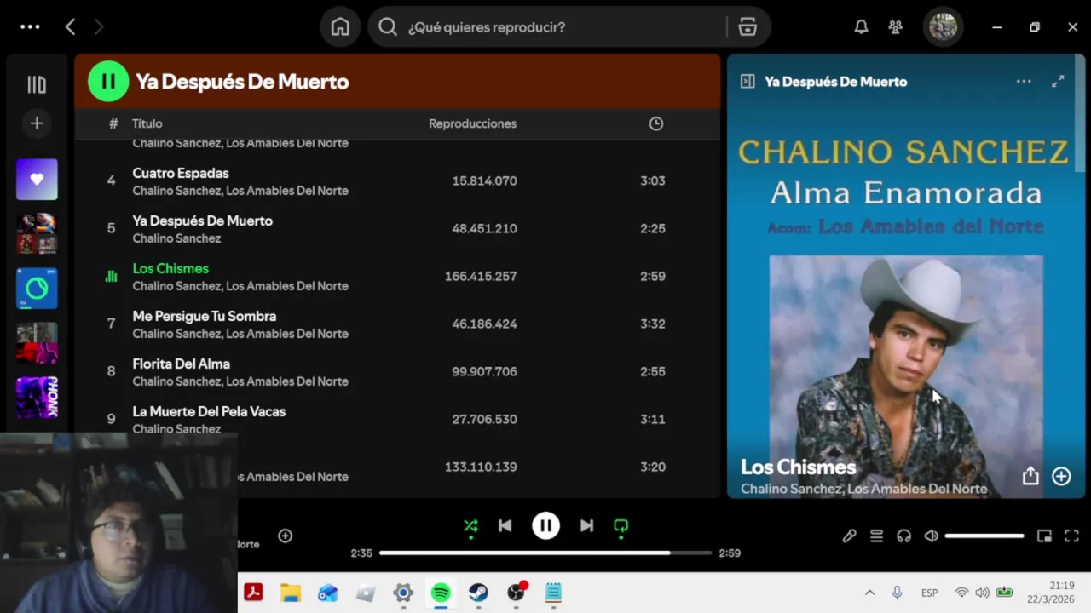Open the Browse icon in search bar
The width and height of the screenshot is (1091, 613).
pyautogui.click(x=748, y=27)
